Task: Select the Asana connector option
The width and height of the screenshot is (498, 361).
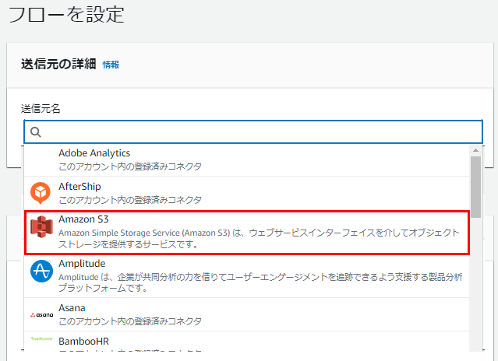Action: 247,314
